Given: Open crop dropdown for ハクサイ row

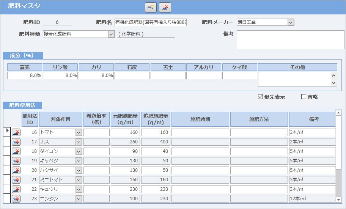Looking at the screenshot, I should click(x=79, y=170).
